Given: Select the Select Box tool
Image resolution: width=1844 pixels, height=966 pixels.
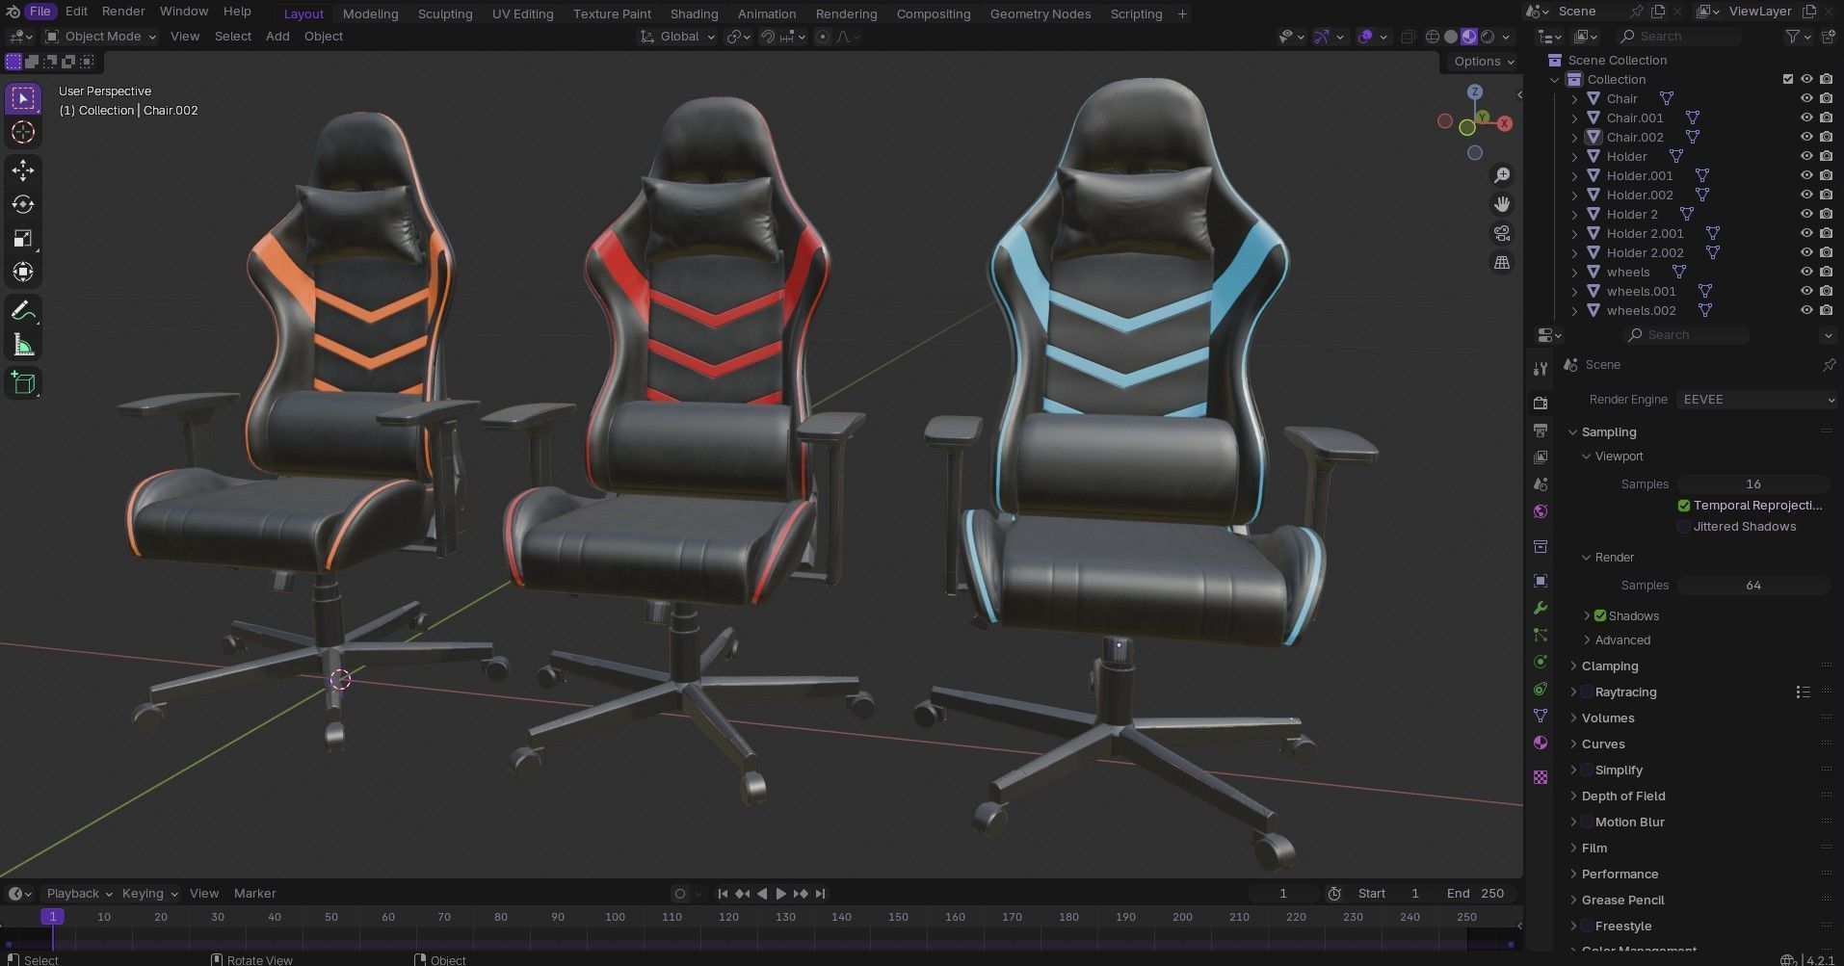Looking at the screenshot, I should coord(23,98).
